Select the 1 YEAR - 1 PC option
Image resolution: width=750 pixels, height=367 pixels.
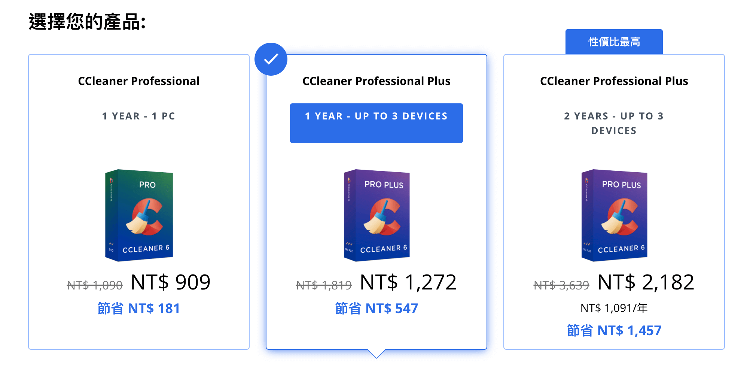(139, 116)
